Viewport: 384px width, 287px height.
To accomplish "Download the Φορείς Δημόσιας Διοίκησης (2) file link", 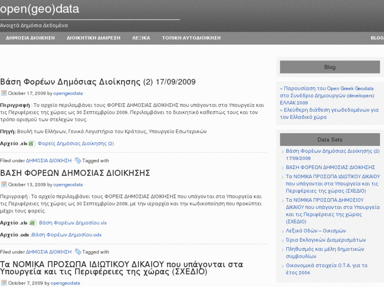I will (76, 143).
